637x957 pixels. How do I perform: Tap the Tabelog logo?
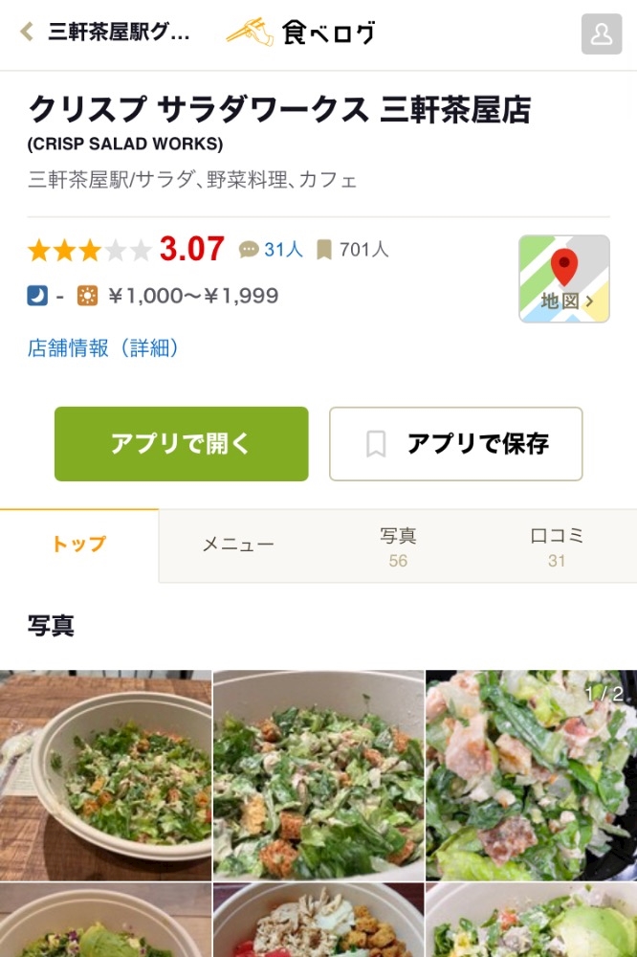coord(300,33)
